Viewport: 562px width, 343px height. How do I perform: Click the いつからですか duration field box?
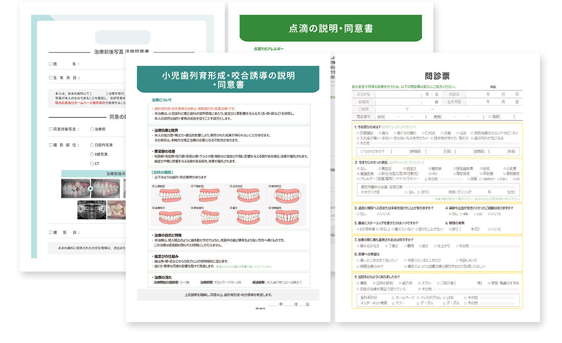click(437, 152)
